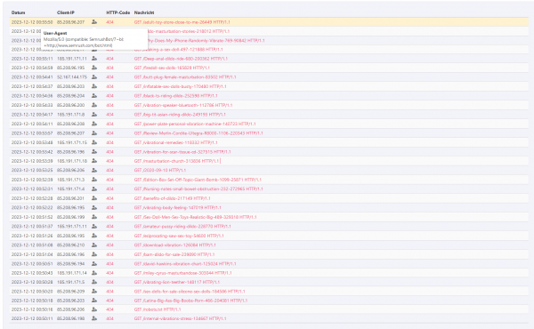Click user-agent icon in the 00:54:11 row
This screenshot has width=534, height=329.
(94, 124)
